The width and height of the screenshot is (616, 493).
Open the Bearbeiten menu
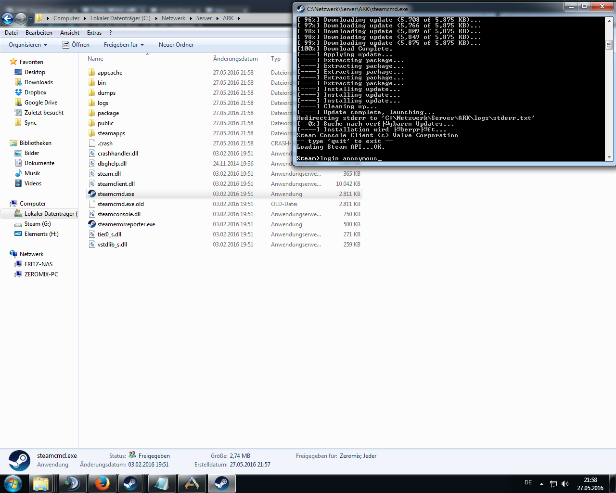coord(39,33)
